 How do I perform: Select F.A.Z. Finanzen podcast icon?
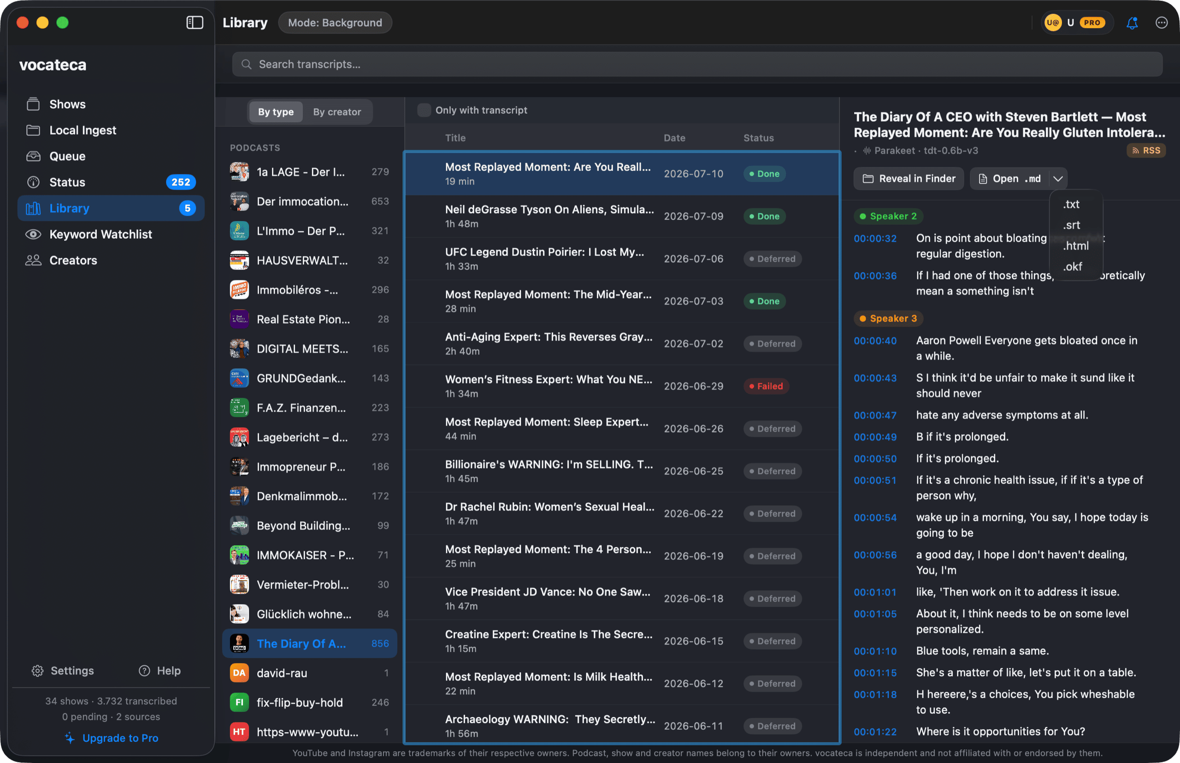click(239, 408)
